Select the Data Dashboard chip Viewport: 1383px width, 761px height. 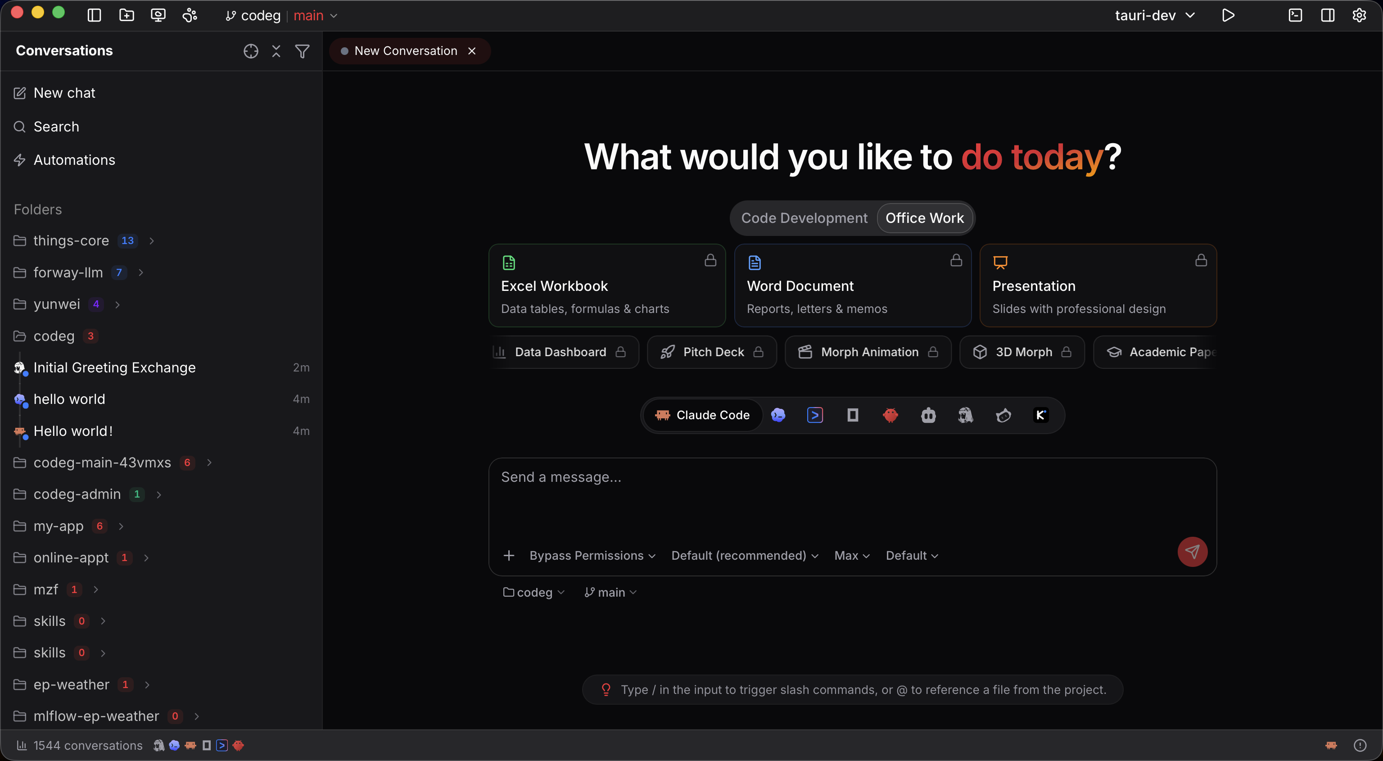pos(564,352)
